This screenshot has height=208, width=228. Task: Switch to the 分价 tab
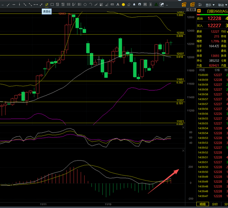215,204
